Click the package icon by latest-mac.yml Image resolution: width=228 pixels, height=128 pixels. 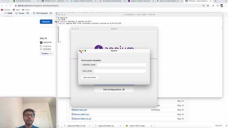pyautogui.click(x=72, y=110)
